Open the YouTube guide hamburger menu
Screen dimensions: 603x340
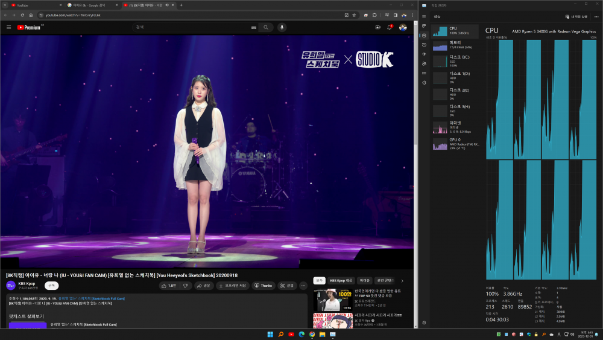[8, 27]
